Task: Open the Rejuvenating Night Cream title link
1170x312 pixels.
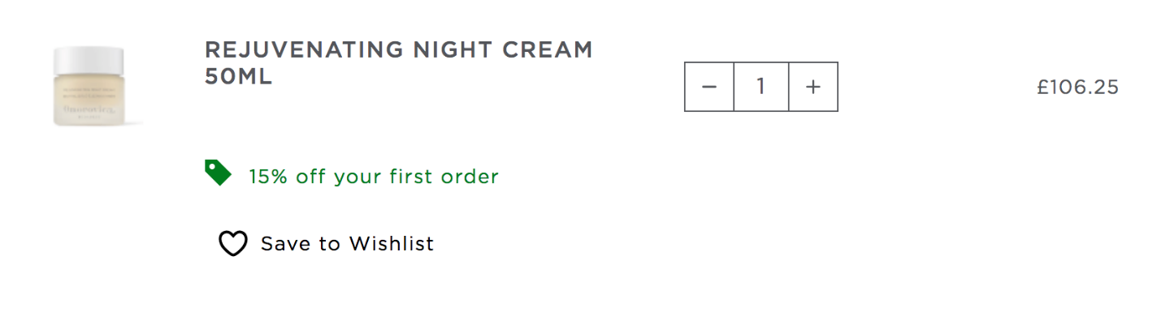Action: point(399,62)
